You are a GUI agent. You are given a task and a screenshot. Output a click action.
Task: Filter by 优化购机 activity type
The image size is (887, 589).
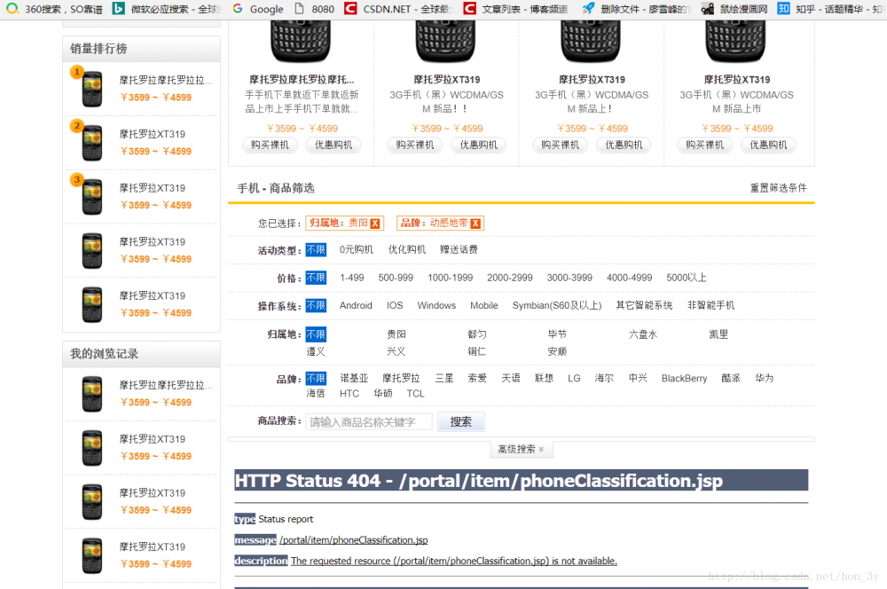click(407, 249)
